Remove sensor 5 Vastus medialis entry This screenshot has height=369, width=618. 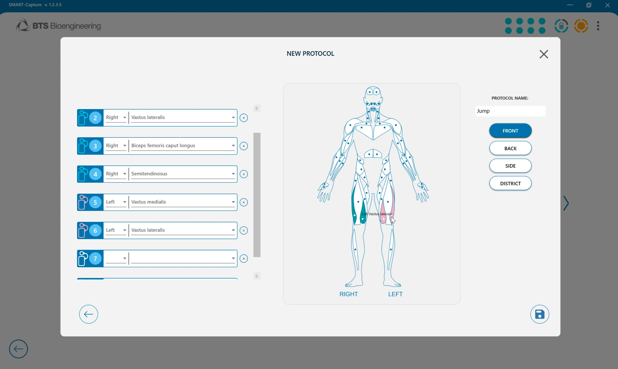pyautogui.click(x=244, y=203)
